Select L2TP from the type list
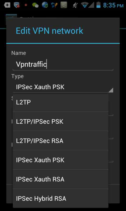The width and height of the screenshot is (126, 211). point(61,103)
